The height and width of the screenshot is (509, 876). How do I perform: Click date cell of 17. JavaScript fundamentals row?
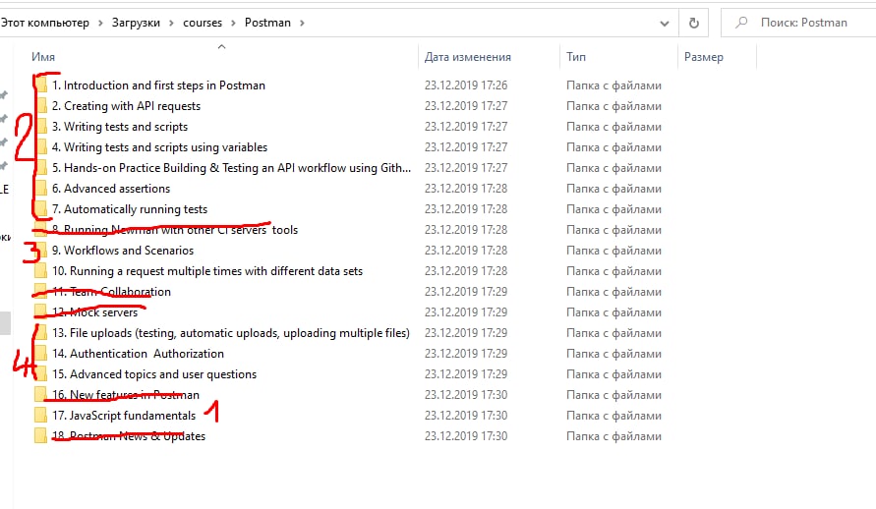coord(466,416)
